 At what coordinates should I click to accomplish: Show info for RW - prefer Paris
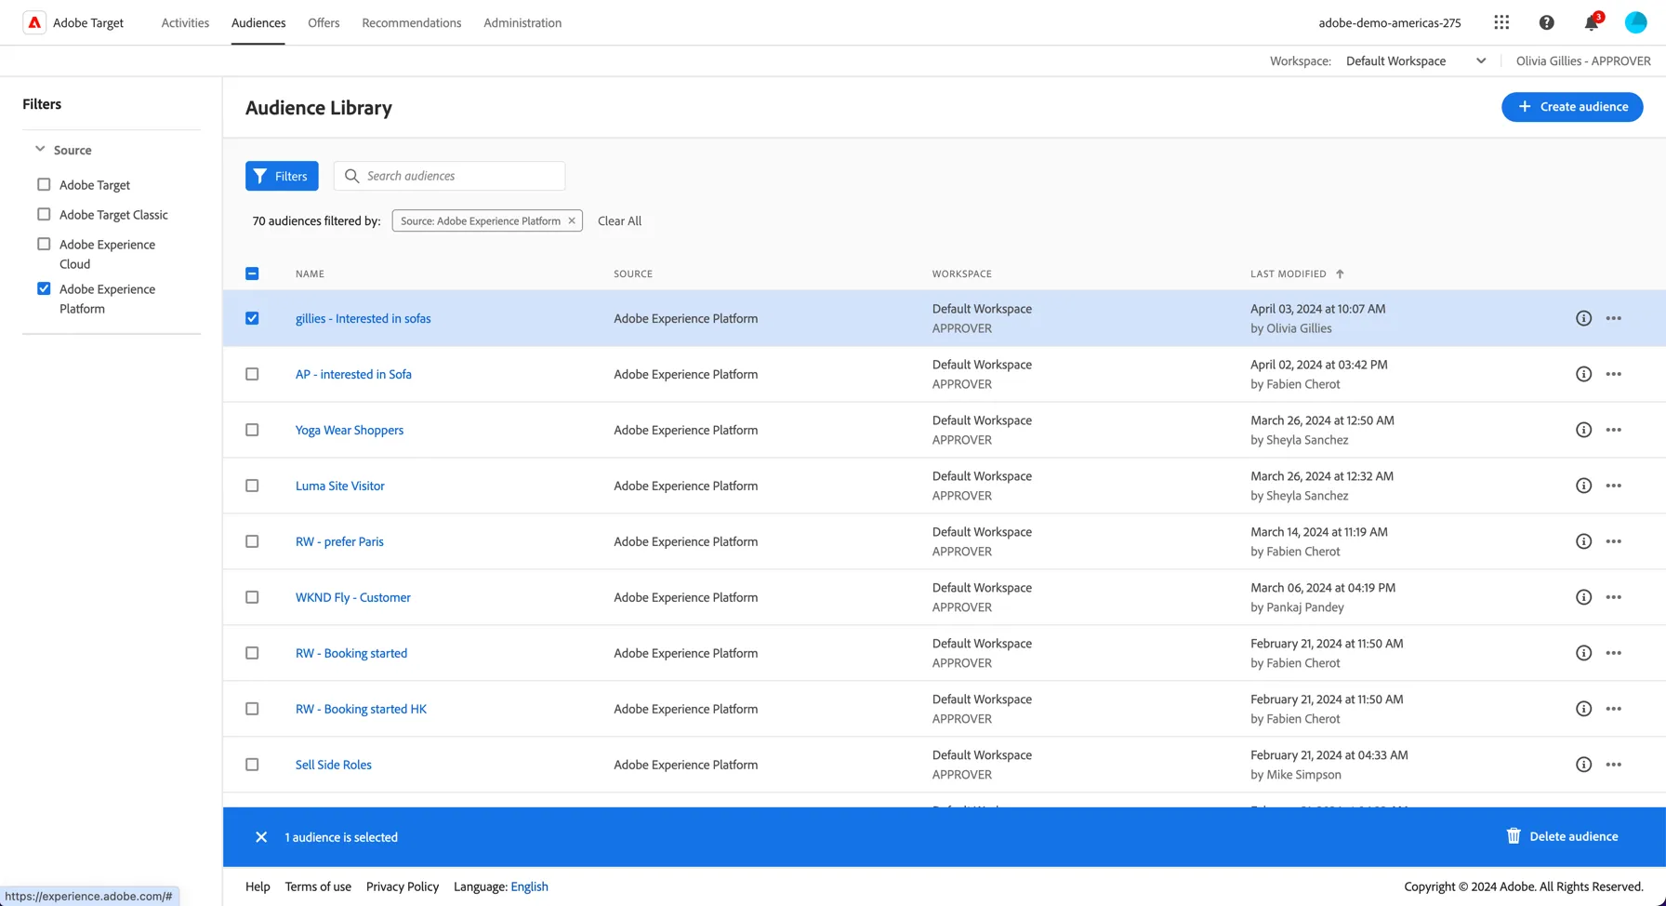[1583, 541]
